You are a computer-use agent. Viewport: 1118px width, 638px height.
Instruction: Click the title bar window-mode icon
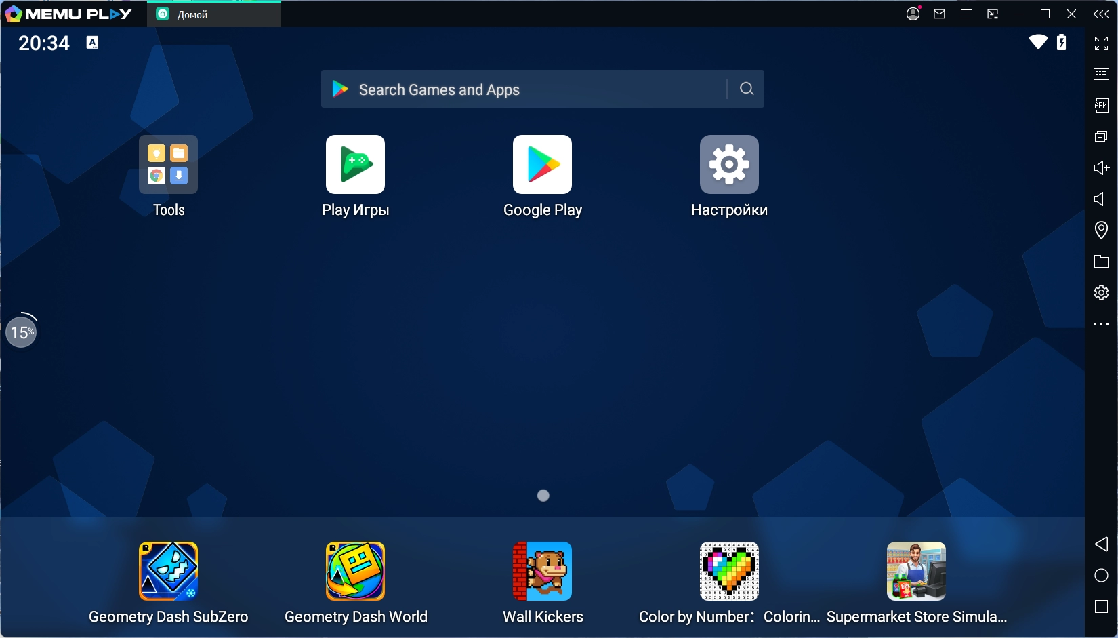click(993, 14)
